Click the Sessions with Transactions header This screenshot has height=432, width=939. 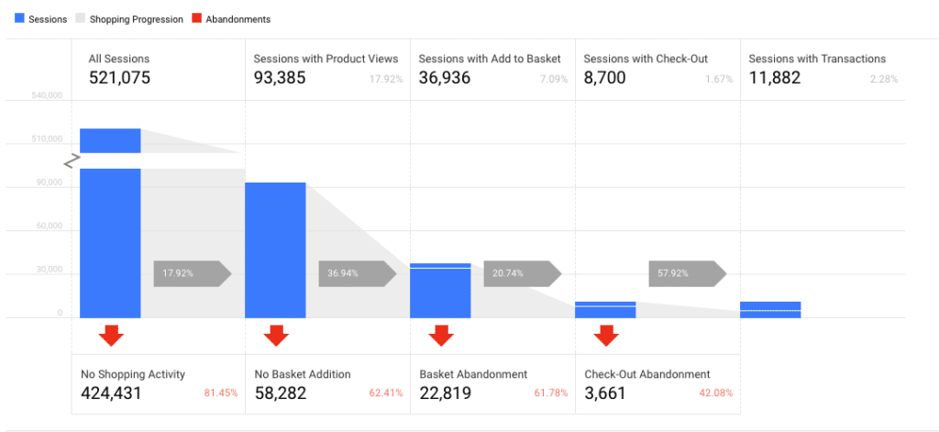coord(821,69)
